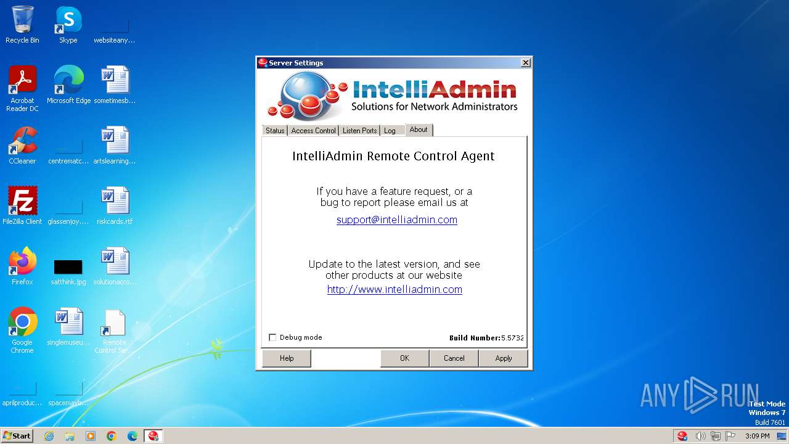This screenshot has width=789, height=444.
Task: Click Chrome icon in the taskbar
Action: tap(112, 436)
